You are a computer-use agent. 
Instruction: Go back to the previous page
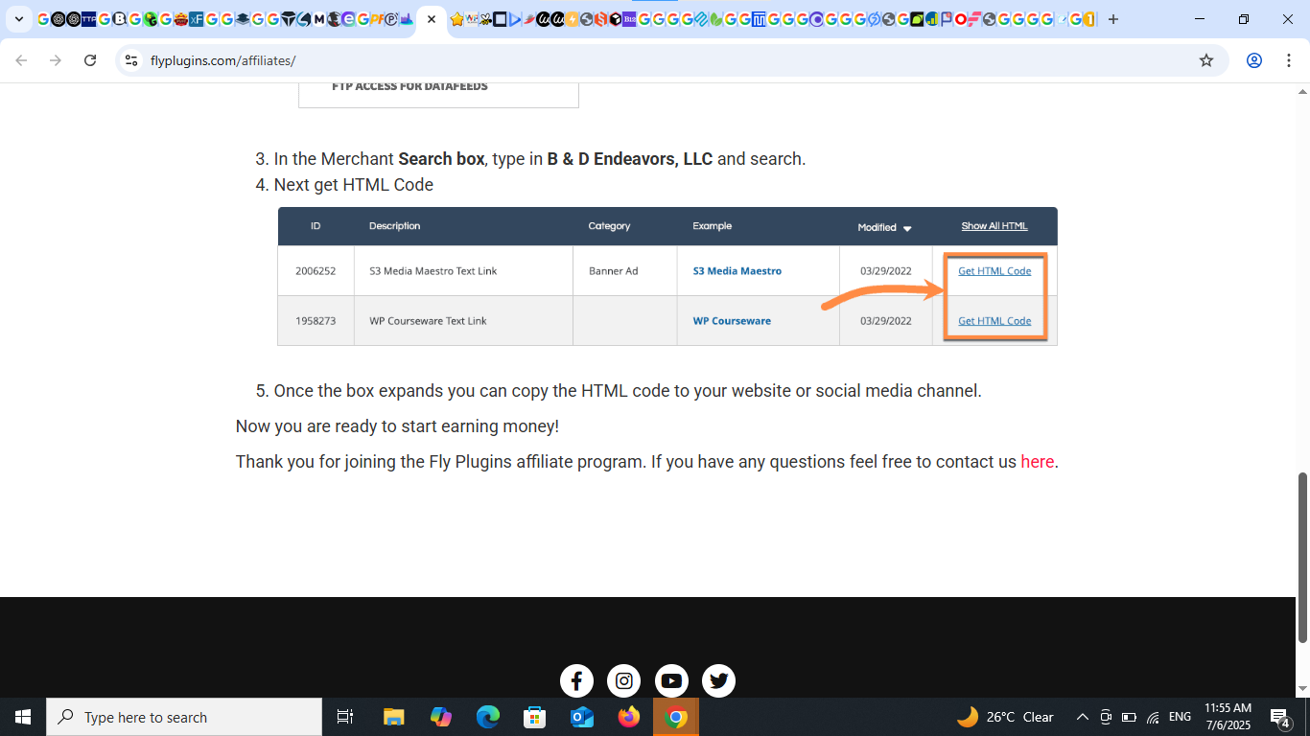coord(21,60)
